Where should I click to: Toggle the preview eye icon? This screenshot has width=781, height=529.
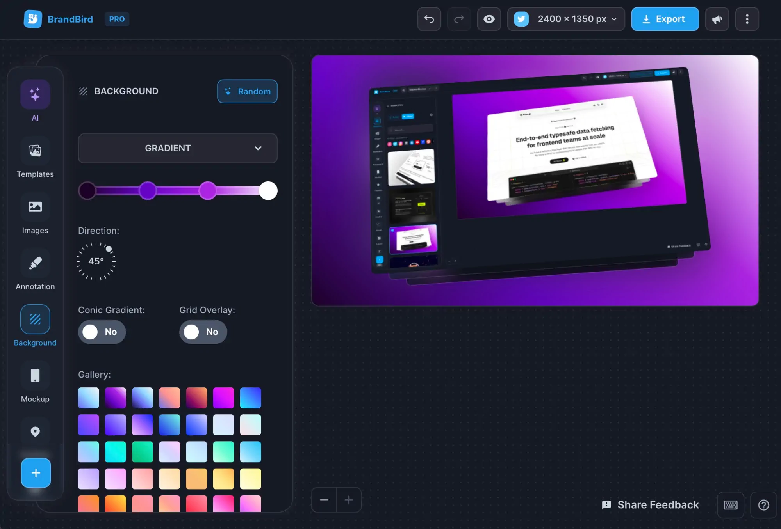pos(489,19)
